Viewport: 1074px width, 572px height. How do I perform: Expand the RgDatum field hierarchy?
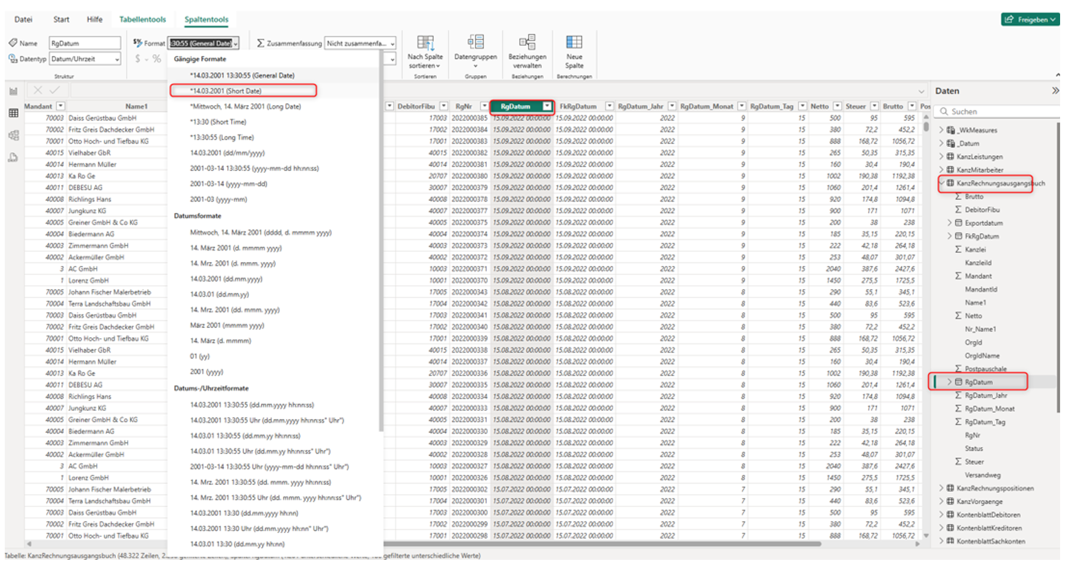[x=950, y=382]
